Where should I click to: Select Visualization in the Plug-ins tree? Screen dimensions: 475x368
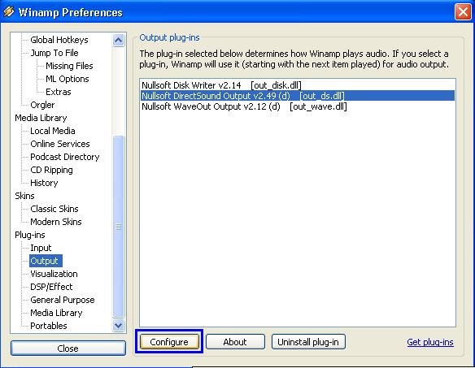[x=54, y=274]
